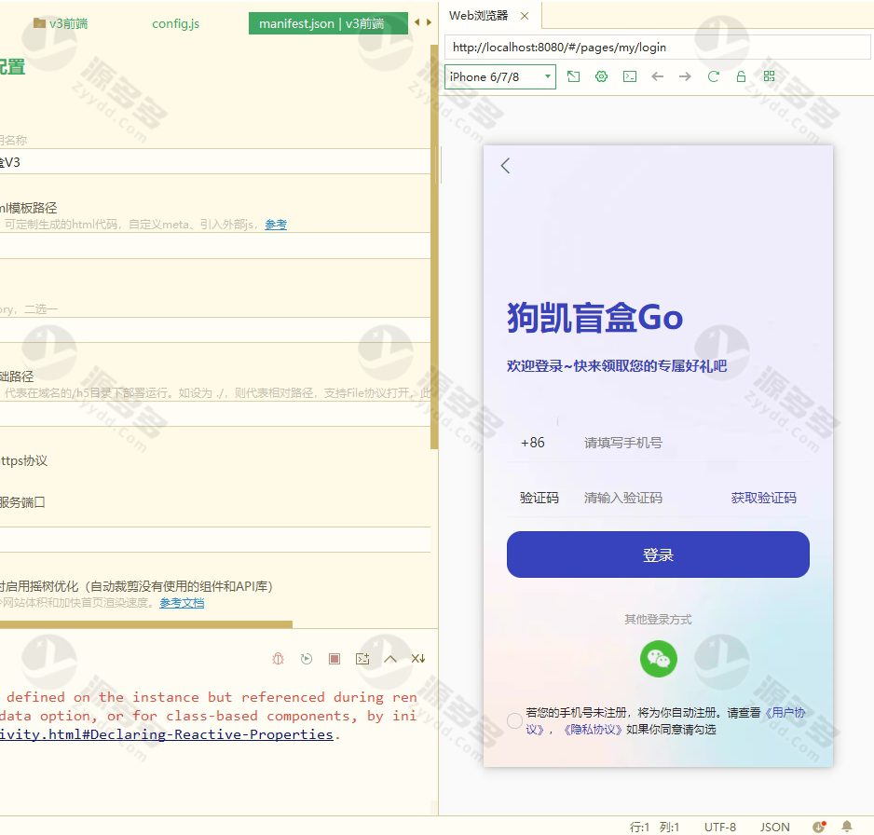Click the 服务端口 port input field
Screen dimensions: 874x835
coord(214,540)
